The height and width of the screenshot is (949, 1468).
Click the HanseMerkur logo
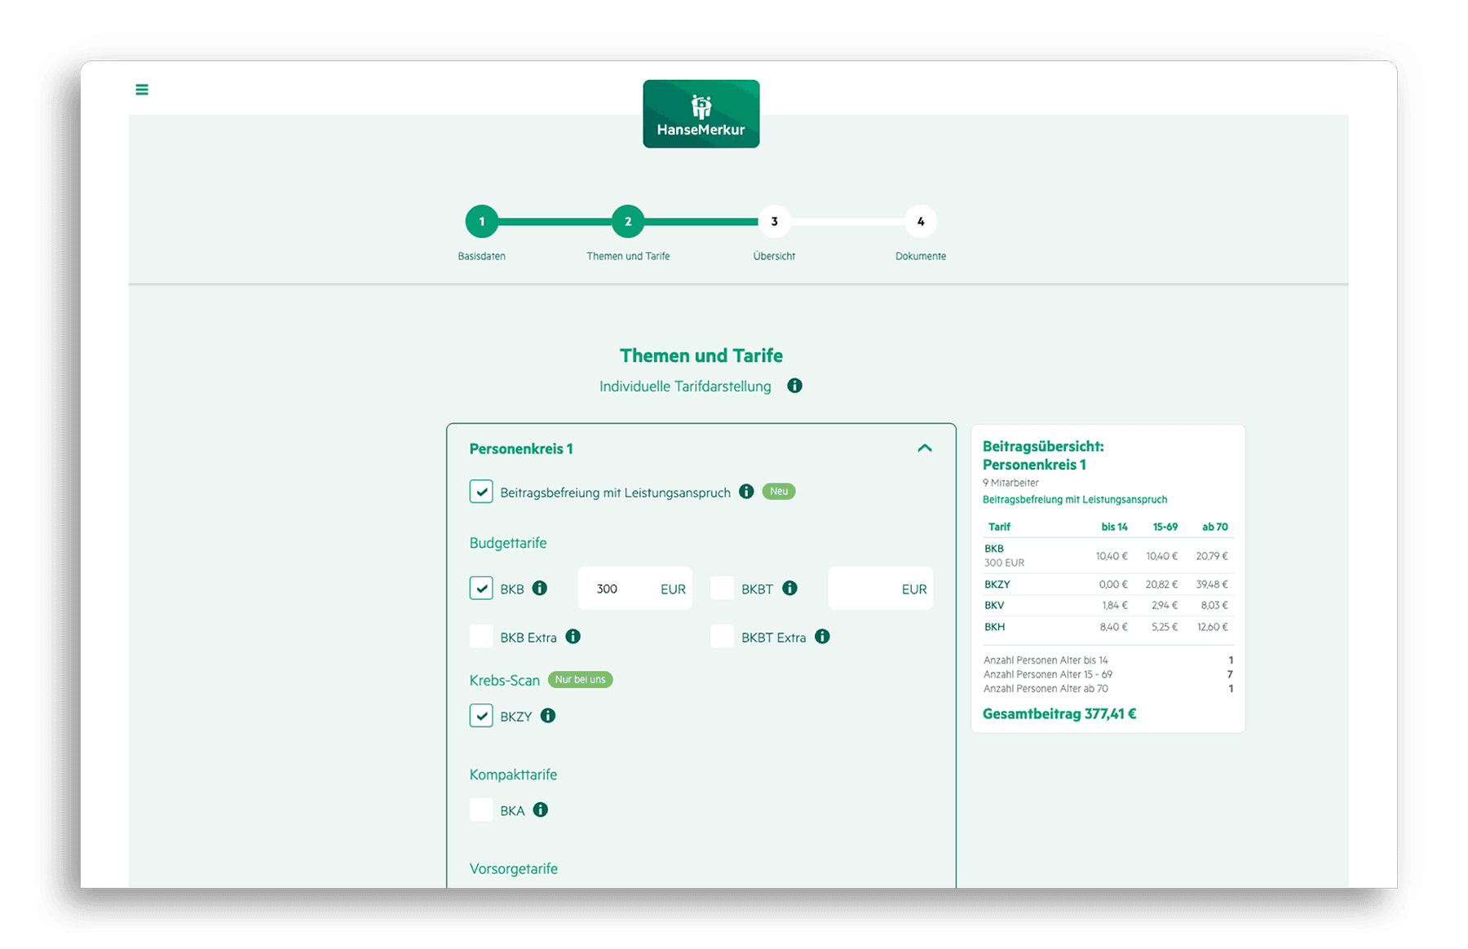pos(701,114)
